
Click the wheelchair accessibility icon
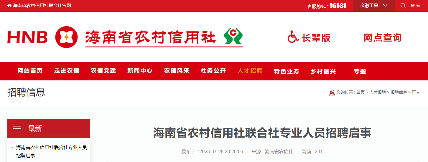pos(293,37)
